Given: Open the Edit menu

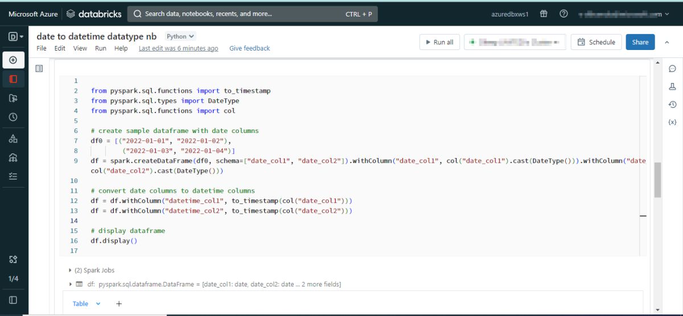Looking at the screenshot, I should click(x=60, y=48).
